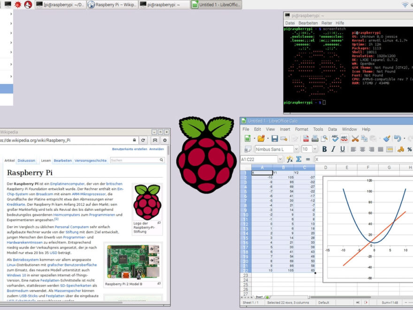The image size is (413, 310).
Task: Click the Function equals sign icon
Action: coord(308,159)
